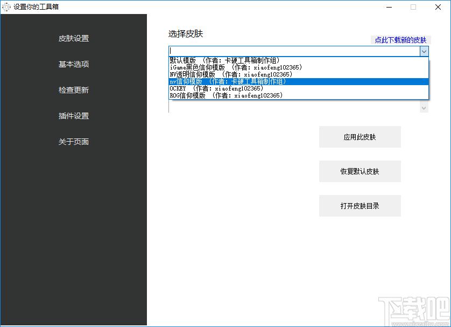Select highlighted nv信仰模版 entry
This screenshot has width=451, height=327.
(299, 81)
